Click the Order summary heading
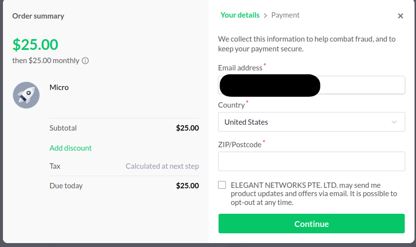 tap(38, 16)
